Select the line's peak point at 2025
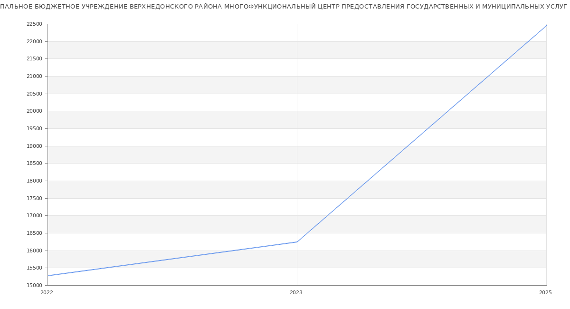The height and width of the screenshot is (309, 570). 546,25
